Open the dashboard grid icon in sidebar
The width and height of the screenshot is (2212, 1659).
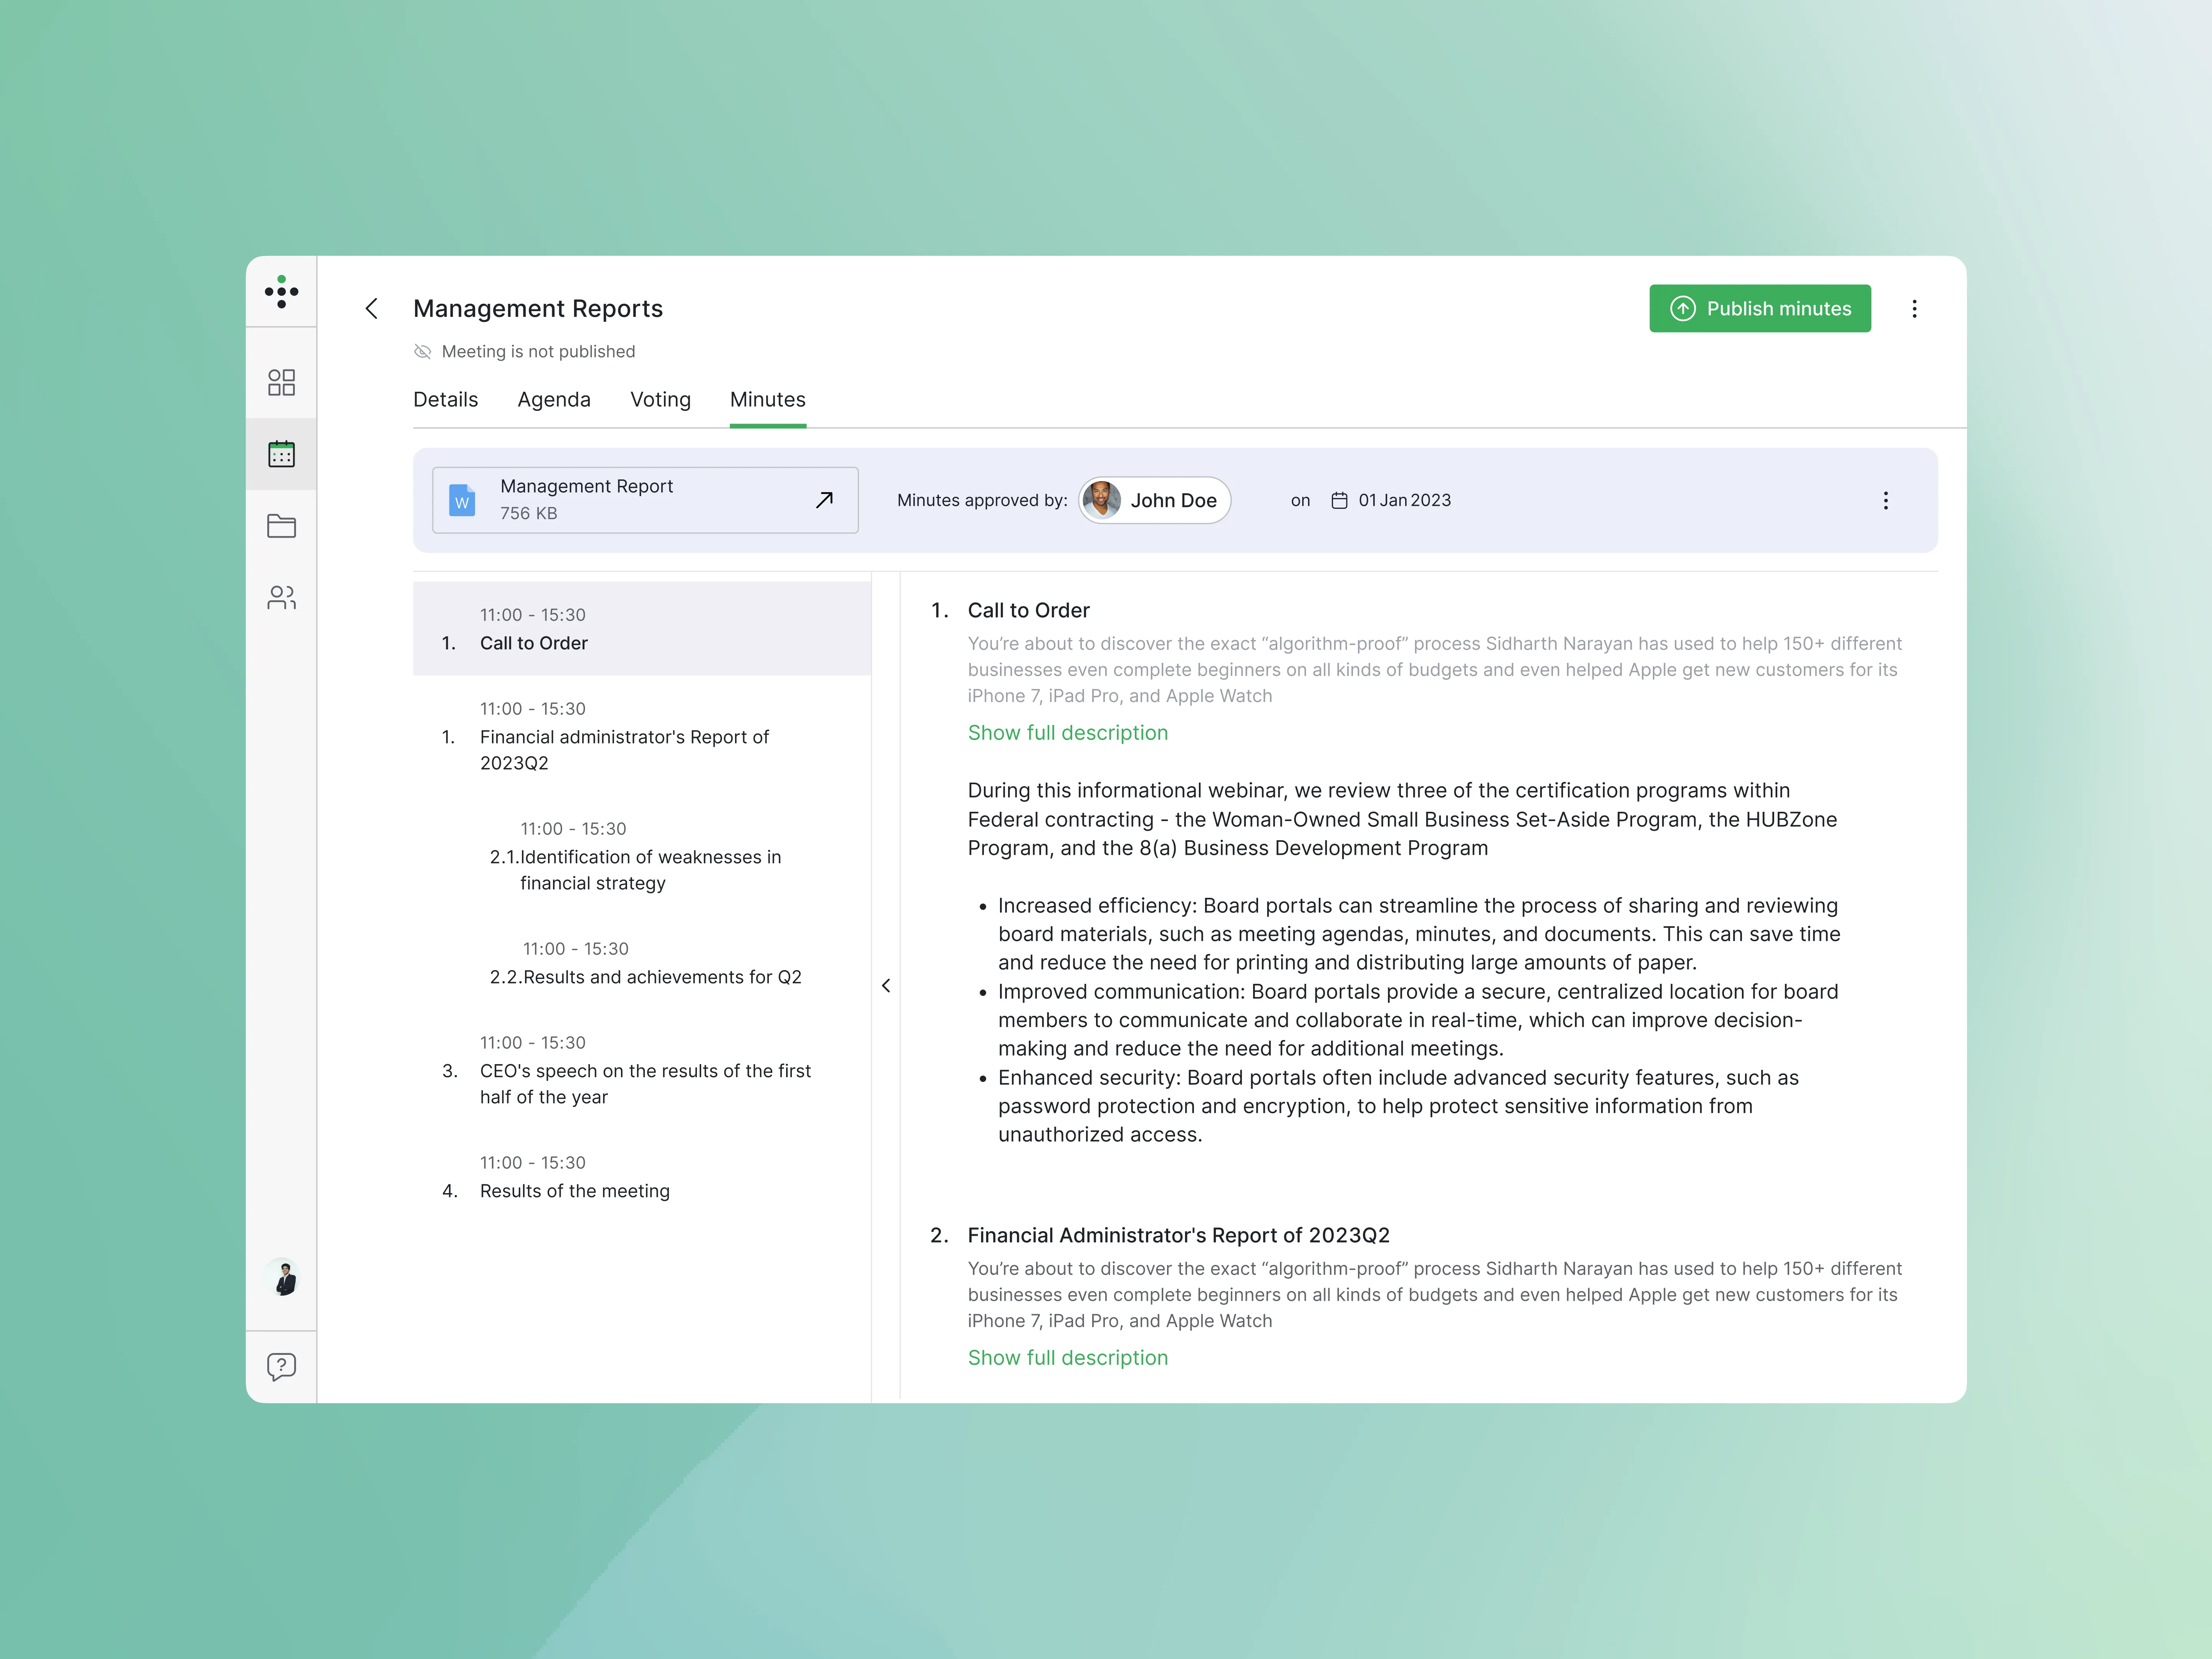(x=282, y=381)
